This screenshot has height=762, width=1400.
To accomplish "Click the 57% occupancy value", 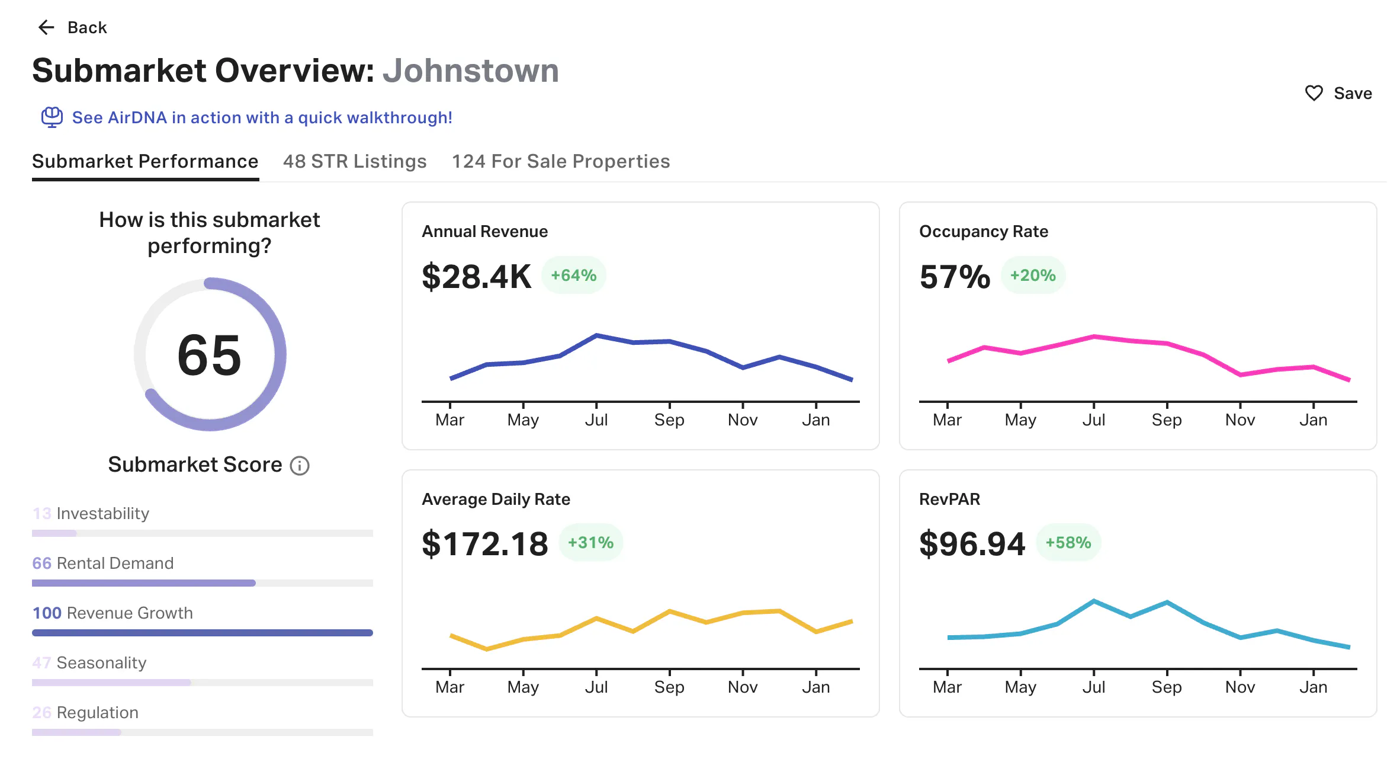I will (955, 276).
